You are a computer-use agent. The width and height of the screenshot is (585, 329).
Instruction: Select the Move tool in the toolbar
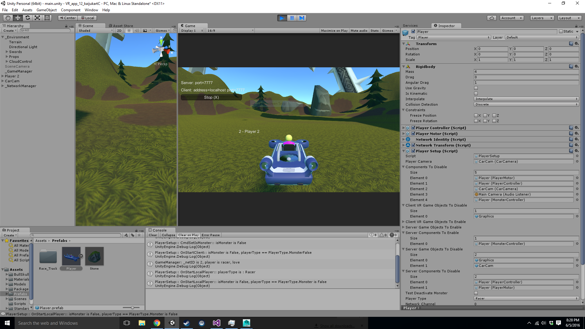[x=17, y=18]
